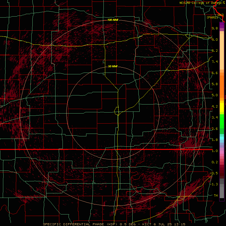Click the 1.0 value on the scale
The height and width of the screenshot is (226, 226).
[x=215, y=151]
